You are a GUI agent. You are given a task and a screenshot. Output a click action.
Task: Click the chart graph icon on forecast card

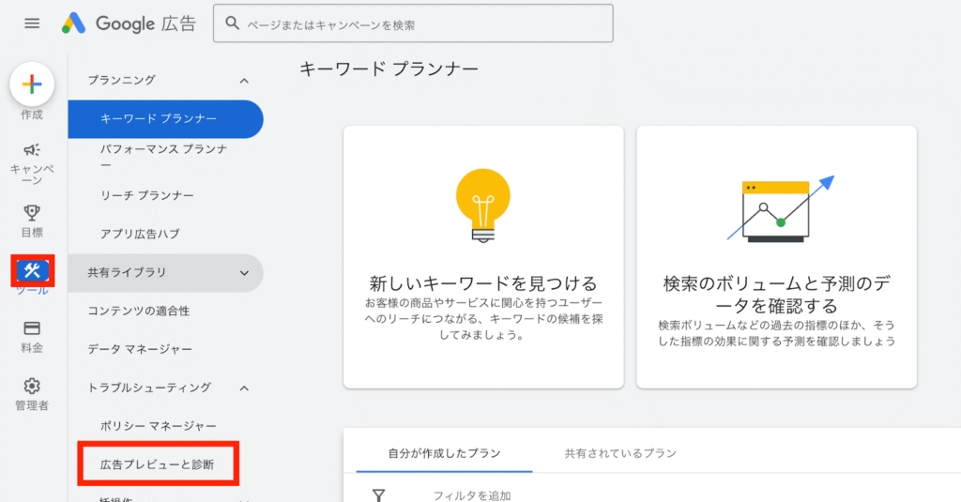coord(780,208)
